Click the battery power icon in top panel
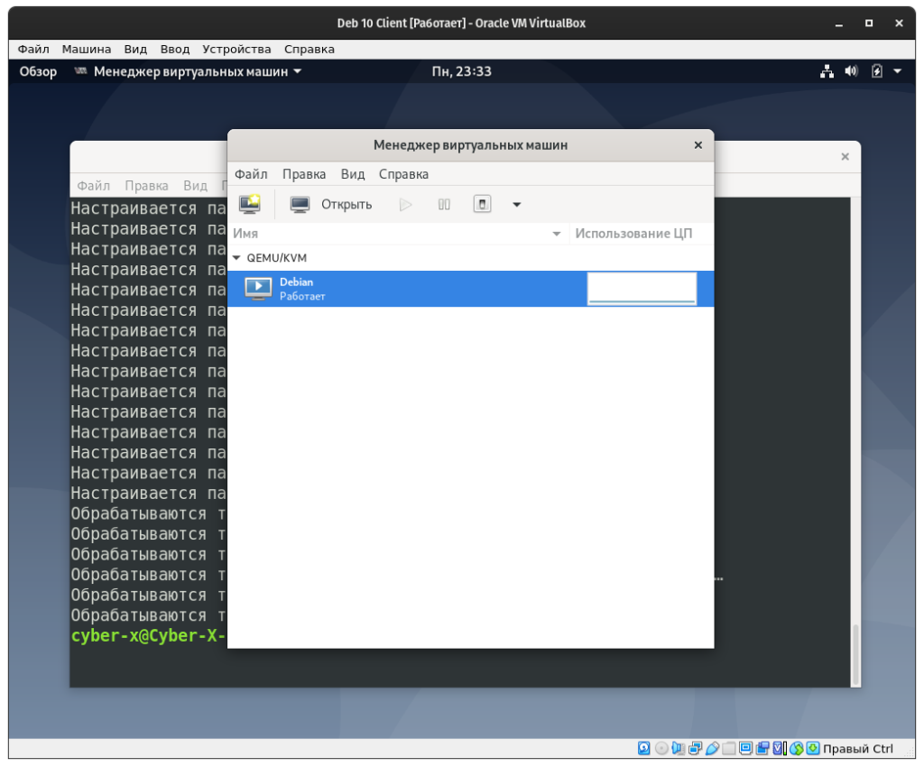The image size is (924, 767). [x=876, y=71]
